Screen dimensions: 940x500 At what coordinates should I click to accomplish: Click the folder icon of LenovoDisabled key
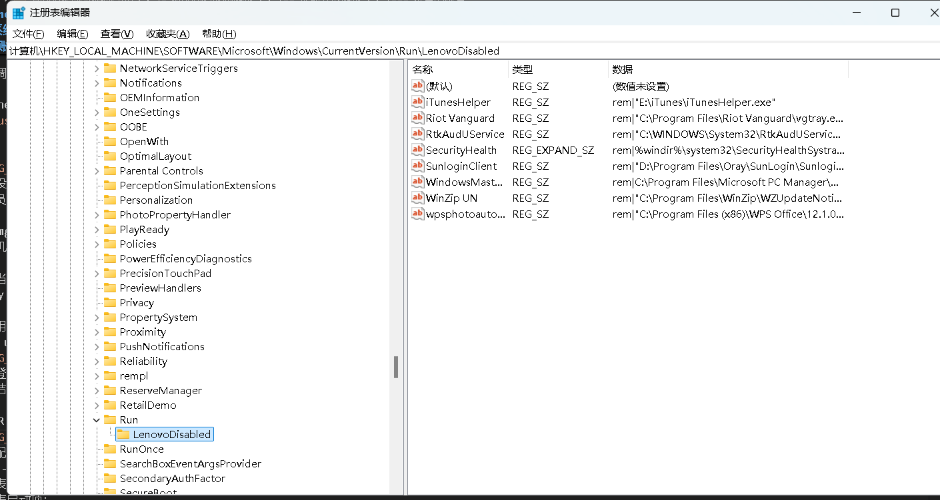[123, 434]
